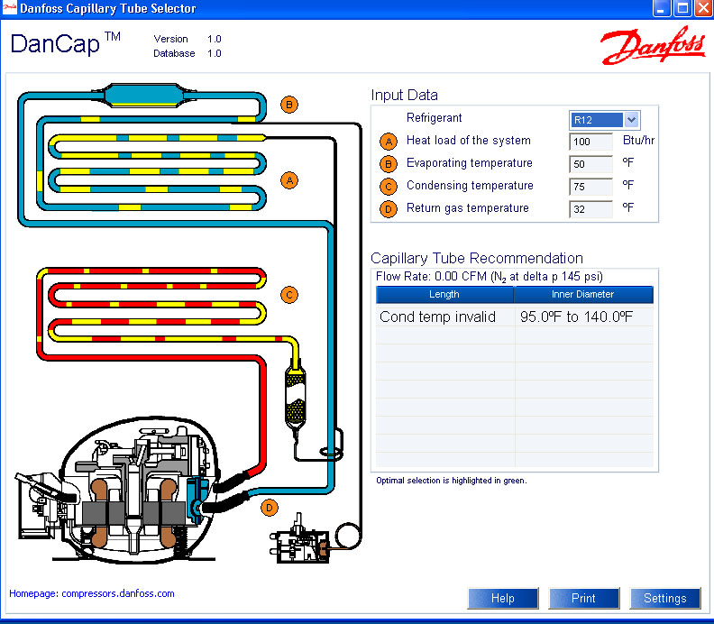The height and width of the screenshot is (624, 714).
Task: Click the orange B marker beside Evaporating temperature label
Action: (389, 164)
